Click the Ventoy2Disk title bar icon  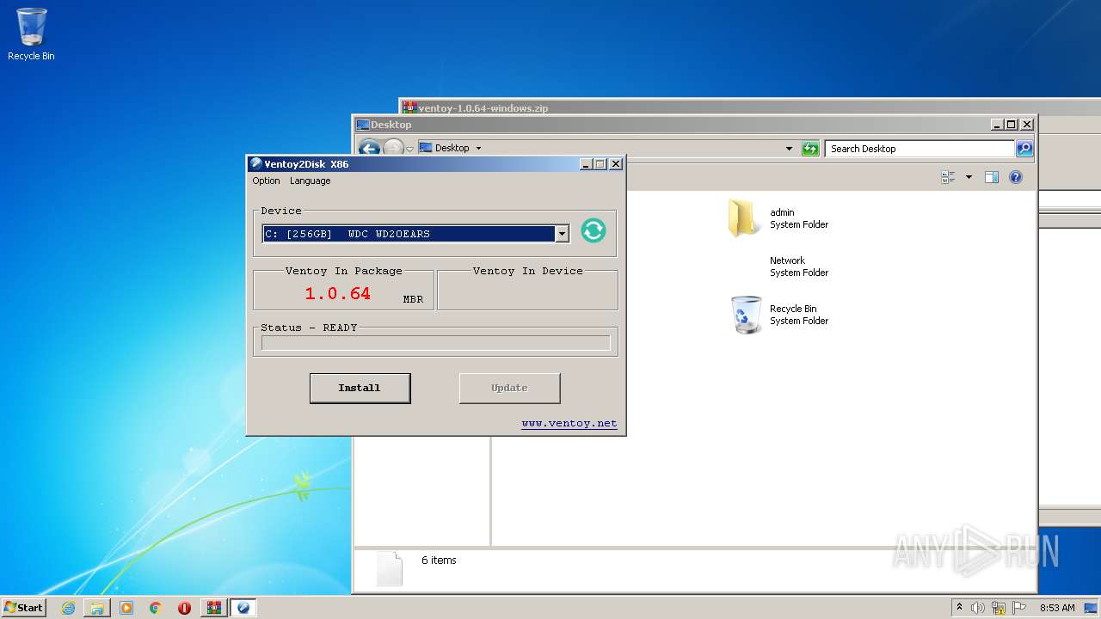click(x=255, y=163)
